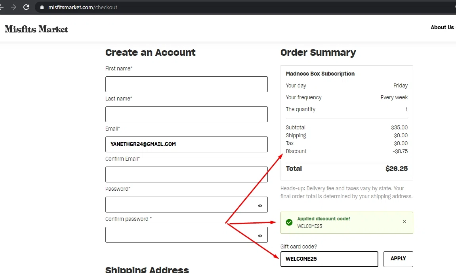Click the Subtotal value $35.00
This screenshot has width=456, height=273.
point(399,127)
